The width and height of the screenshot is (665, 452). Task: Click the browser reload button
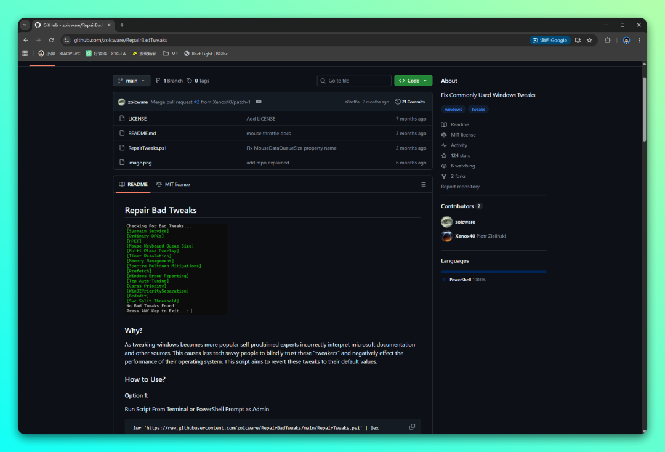point(52,40)
